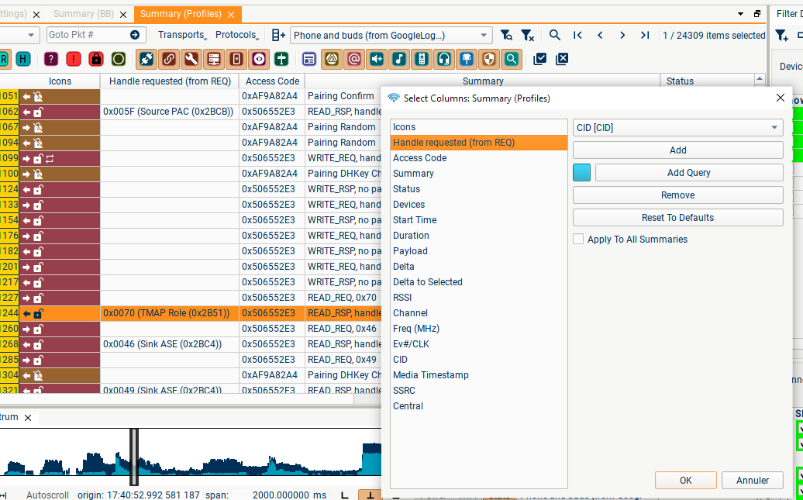This screenshot has height=500, width=803.
Task: Click the Goto Pkt # input field
Action: 85,35
